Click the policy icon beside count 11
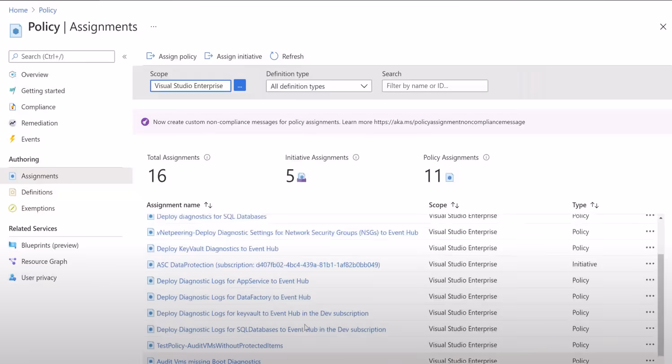 click(x=449, y=178)
